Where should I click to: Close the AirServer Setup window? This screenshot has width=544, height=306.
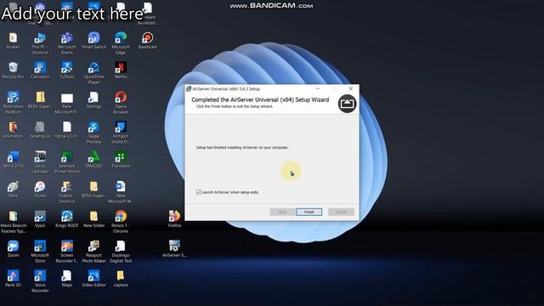pyautogui.click(x=351, y=88)
